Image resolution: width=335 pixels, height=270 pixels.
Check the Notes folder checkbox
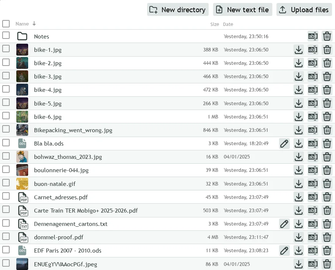point(6,35)
